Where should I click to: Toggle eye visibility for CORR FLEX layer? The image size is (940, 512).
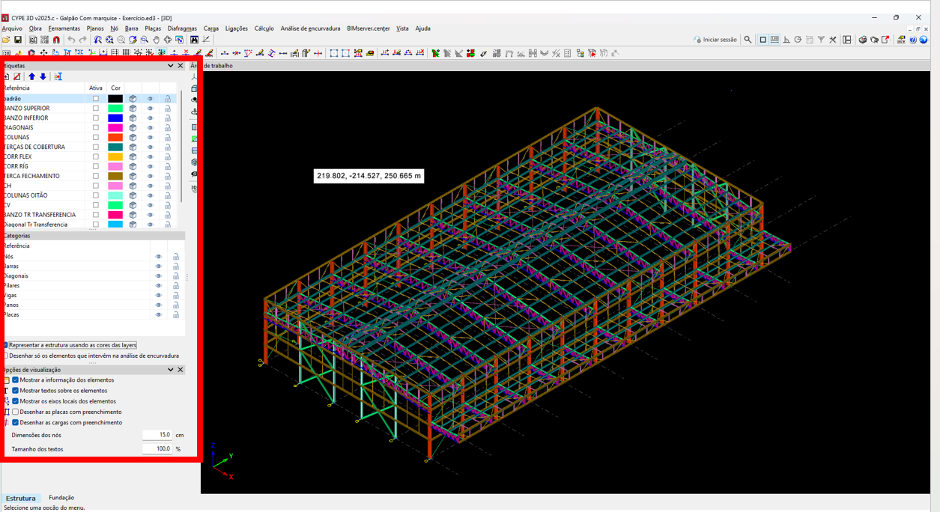pyautogui.click(x=150, y=157)
